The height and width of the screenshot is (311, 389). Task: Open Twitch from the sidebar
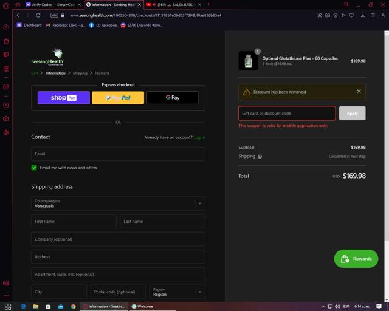6,55
